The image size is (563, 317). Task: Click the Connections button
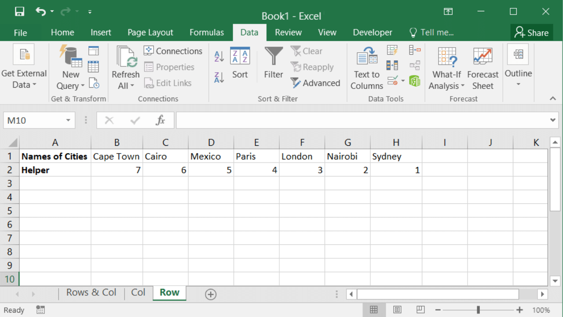coord(173,51)
